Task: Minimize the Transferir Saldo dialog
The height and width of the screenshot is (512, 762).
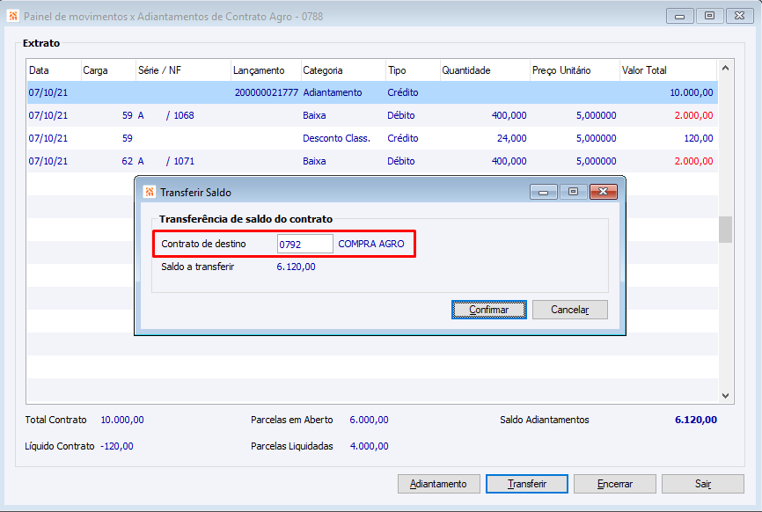Action: 543,192
